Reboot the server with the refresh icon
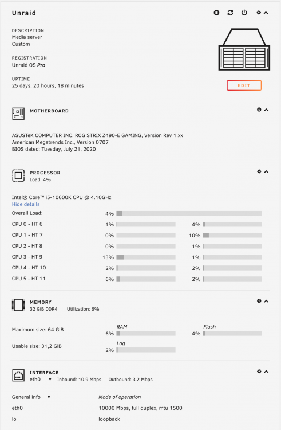 click(x=231, y=13)
